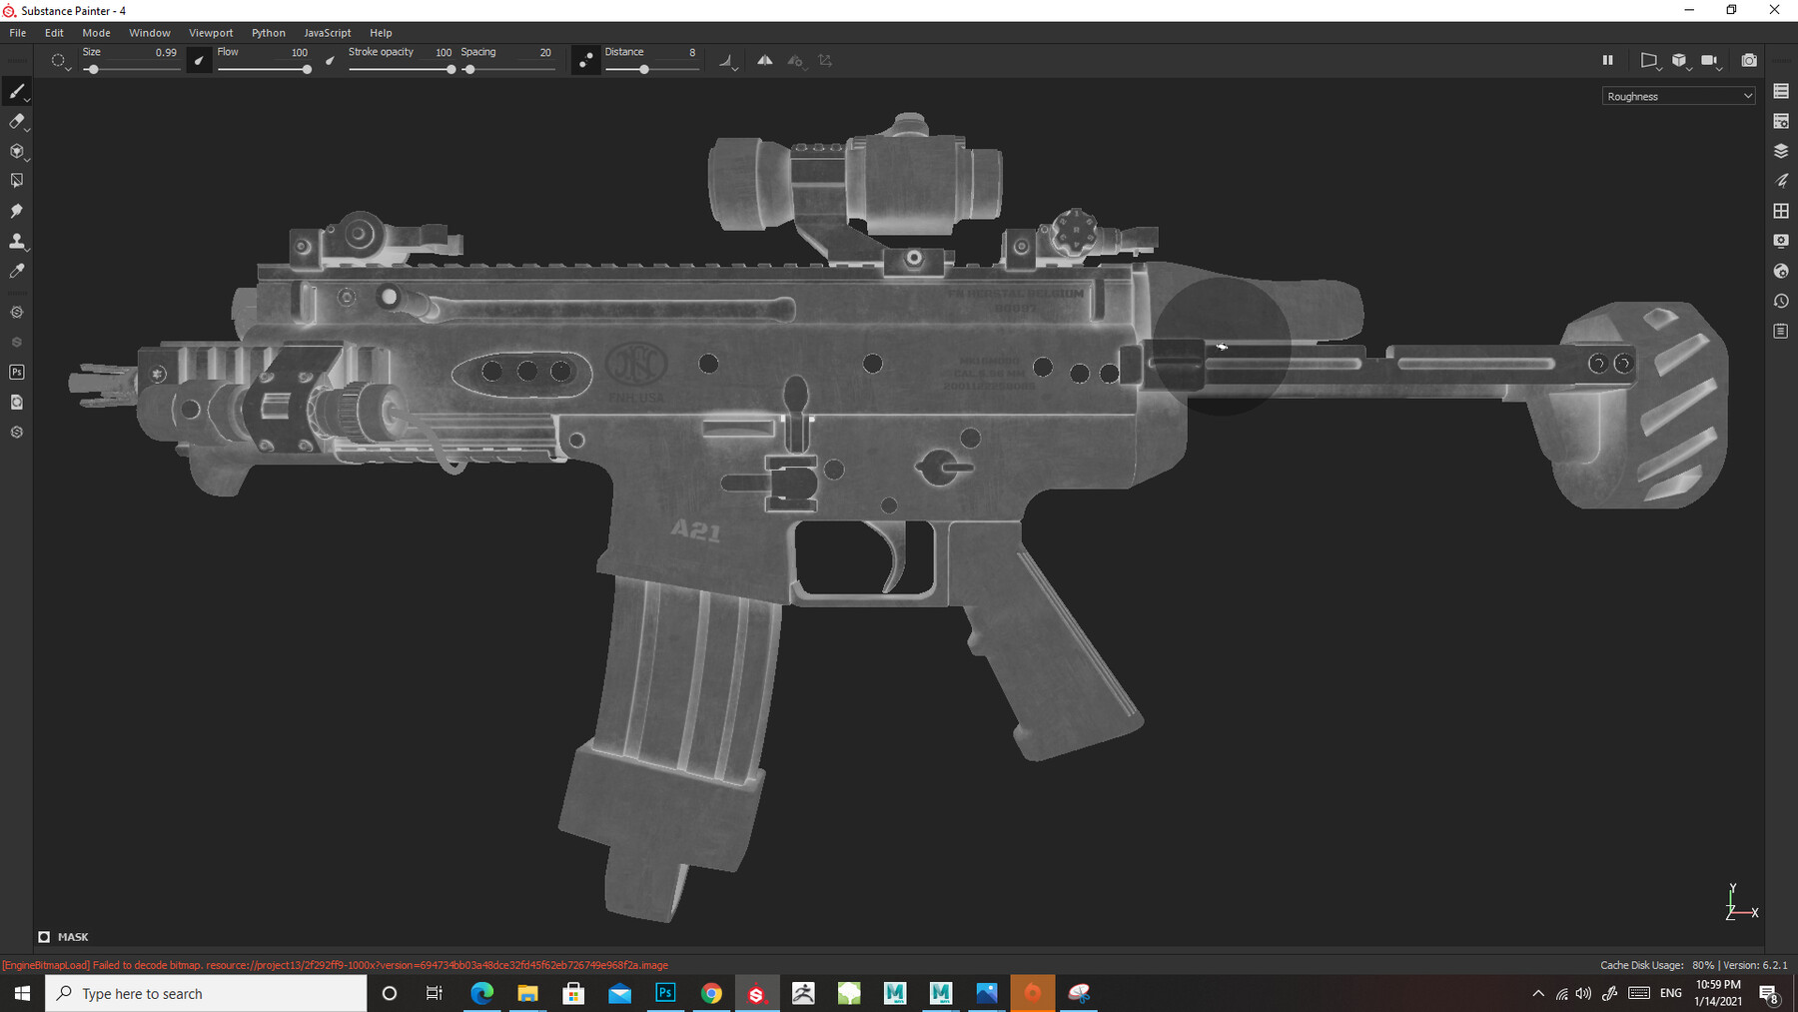Select the Material Picker tool
Image resolution: width=1798 pixels, height=1012 pixels.
[x=17, y=271]
